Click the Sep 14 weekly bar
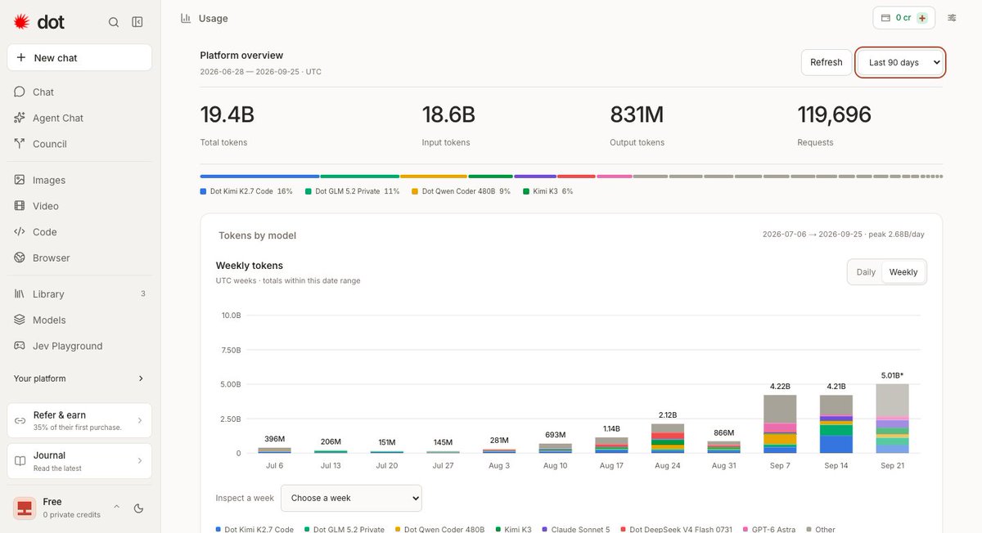The image size is (982, 533). (836, 424)
